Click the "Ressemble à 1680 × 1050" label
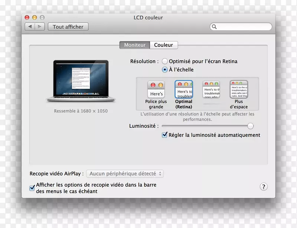 coord(82,111)
